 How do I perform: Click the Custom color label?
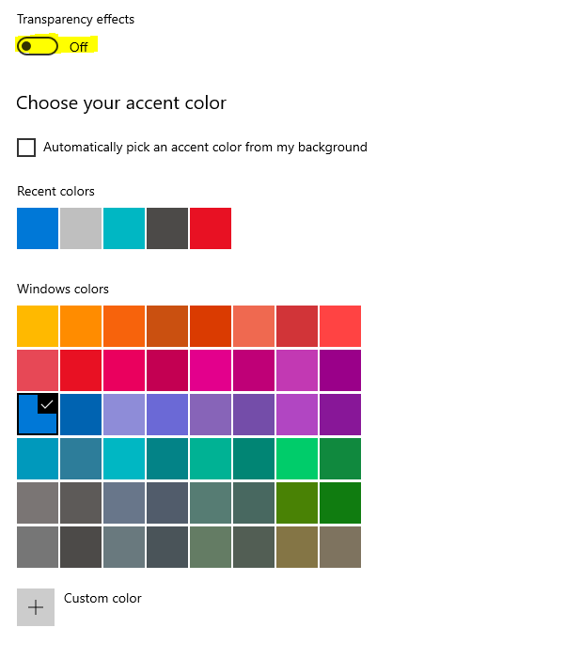point(102,598)
